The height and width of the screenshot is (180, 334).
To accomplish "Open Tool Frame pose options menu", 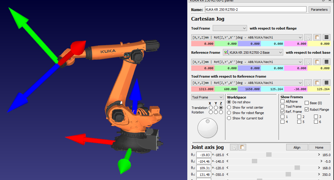I will click(x=327, y=38).
